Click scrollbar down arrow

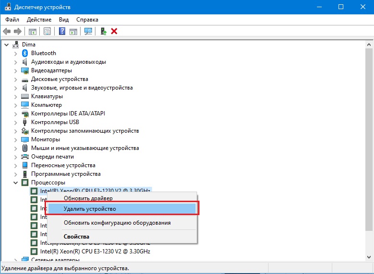click(369, 257)
